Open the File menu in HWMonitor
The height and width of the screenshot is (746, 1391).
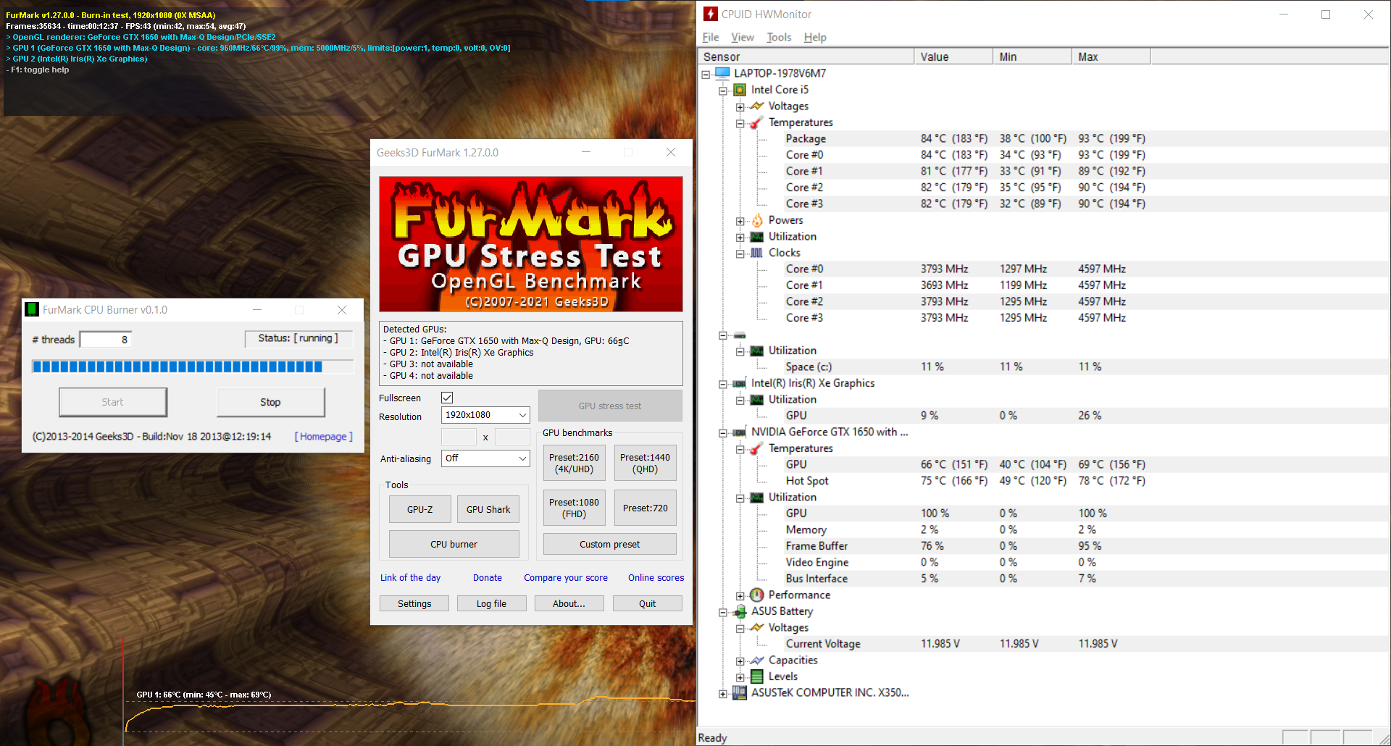(x=711, y=37)
